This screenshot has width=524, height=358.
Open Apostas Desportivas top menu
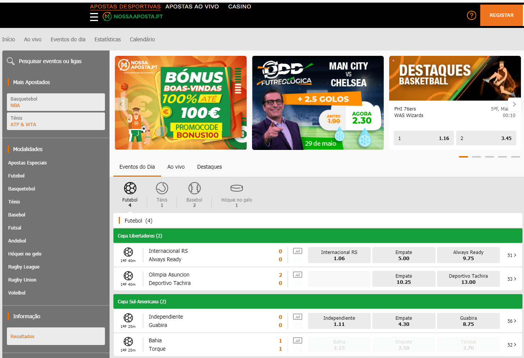pos(125,7)
